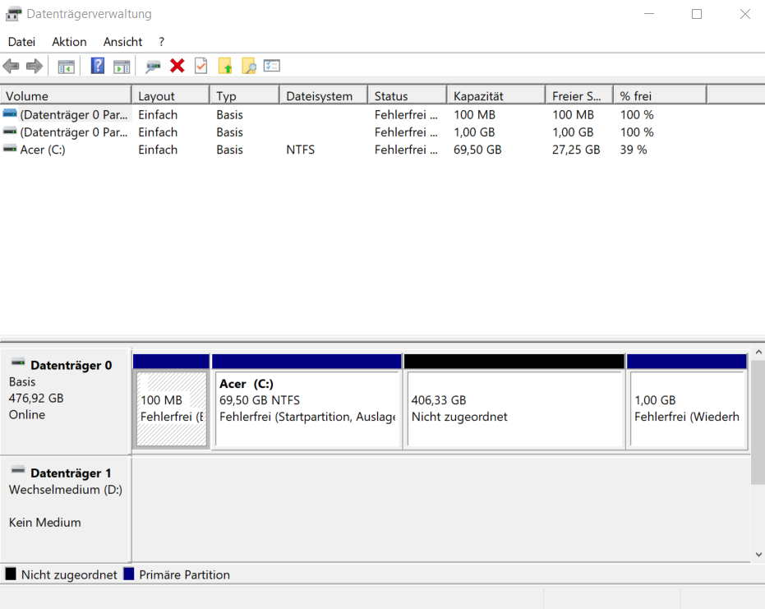Click the black Nicht zugeordnet legend swatch
The width and height of the screenshot is (765, 609).
[x=10, y=574]
